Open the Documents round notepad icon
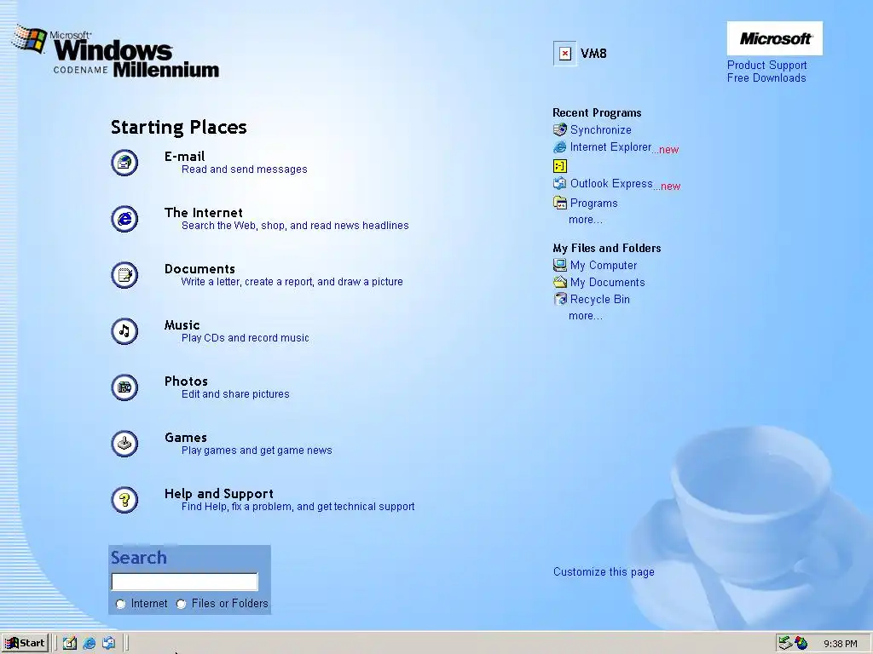Screen dimensions: 873x654 (x=124, y=275)
